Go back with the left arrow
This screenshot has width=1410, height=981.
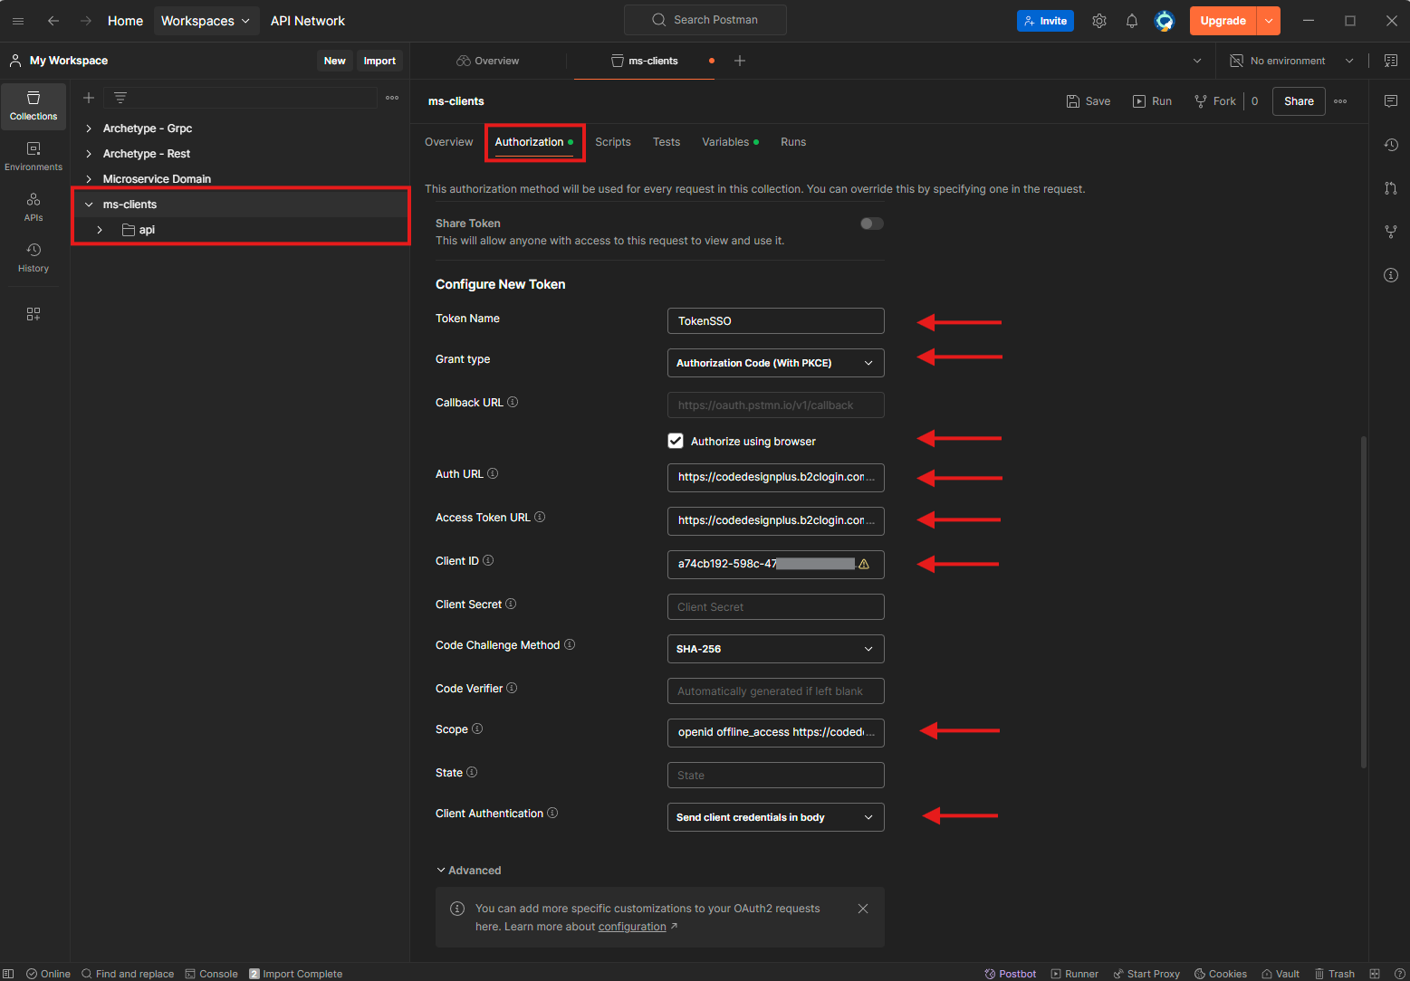coord(53,21)
